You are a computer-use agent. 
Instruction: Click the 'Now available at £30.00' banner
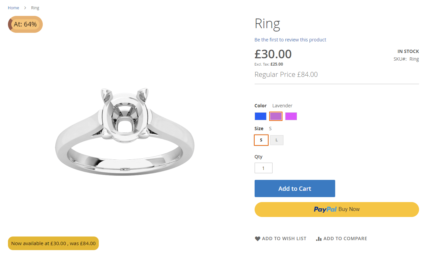coord(53,243)
